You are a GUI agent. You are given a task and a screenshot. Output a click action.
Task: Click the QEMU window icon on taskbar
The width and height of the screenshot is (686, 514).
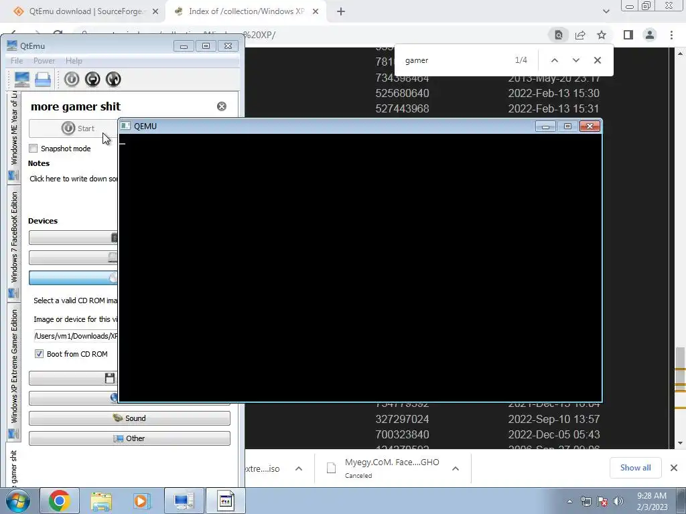coord(225,501)
